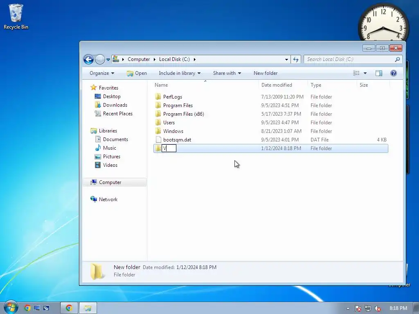The height and width of the screenshot is (314, 419).
Task: Open the Music library
Action: pyautogui.click(x=110, y=148)
